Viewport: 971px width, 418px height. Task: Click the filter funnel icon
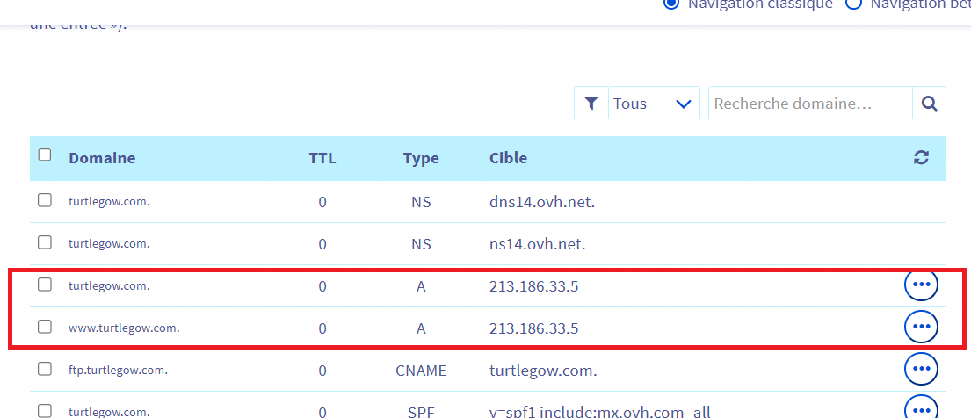(591, 104)
